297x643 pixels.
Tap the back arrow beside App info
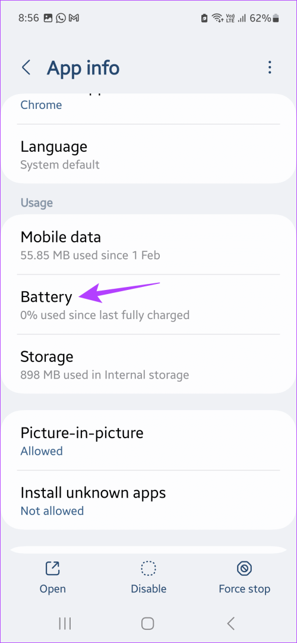tap(27, 68)
